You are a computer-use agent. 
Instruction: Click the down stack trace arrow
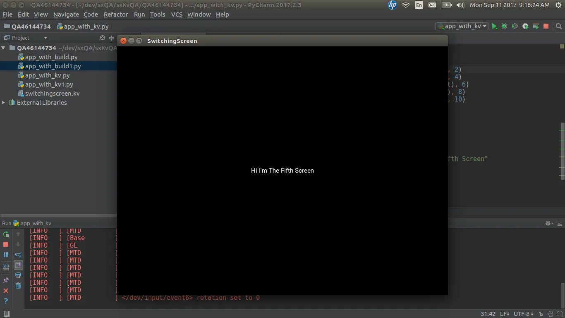18,244
